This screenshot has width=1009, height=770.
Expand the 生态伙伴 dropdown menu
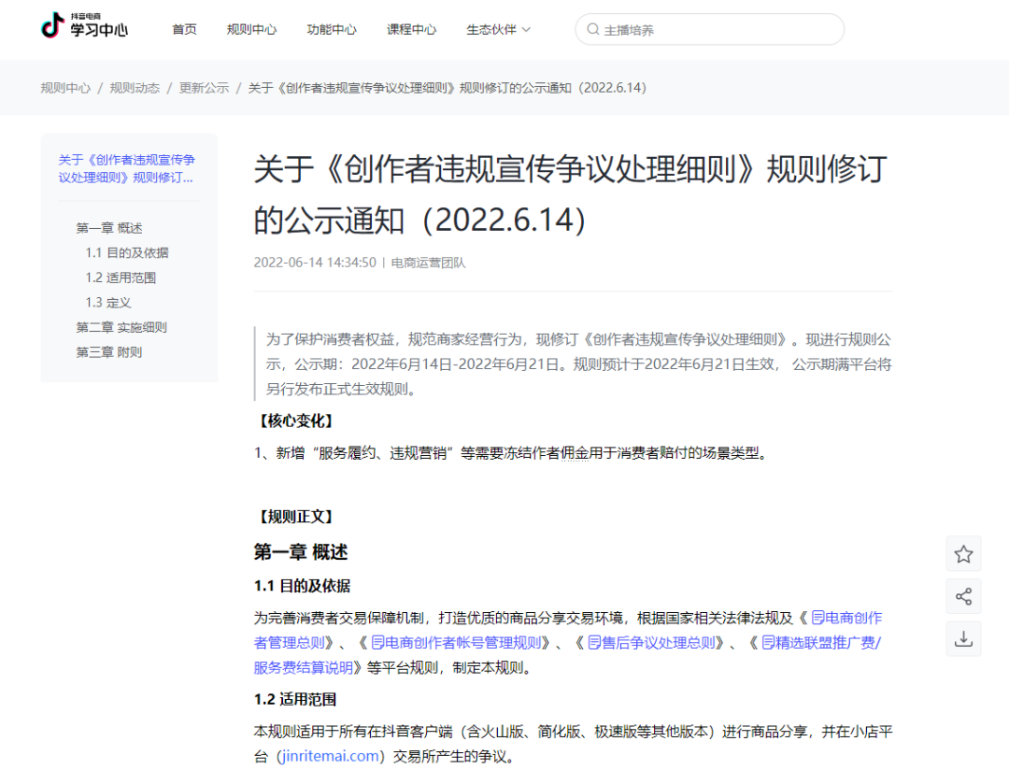[498, 30]
